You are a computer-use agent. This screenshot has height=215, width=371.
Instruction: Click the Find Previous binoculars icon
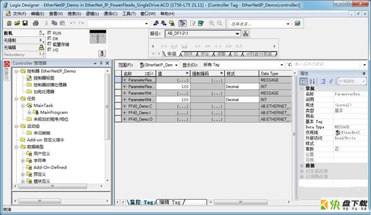156,23
